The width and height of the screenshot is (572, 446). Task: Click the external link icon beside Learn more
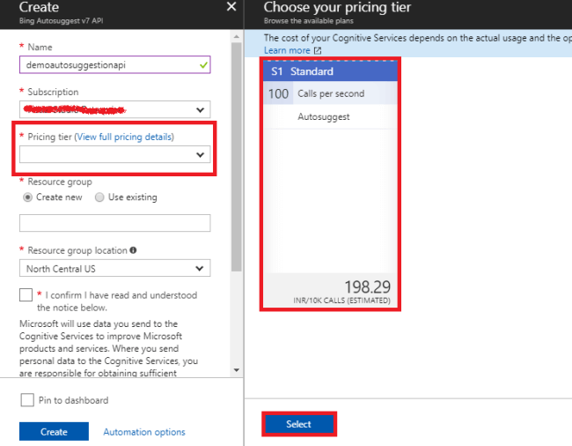(x=318, y=51)
